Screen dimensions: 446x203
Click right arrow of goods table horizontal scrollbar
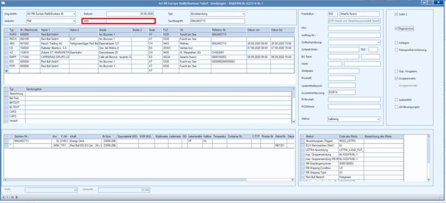point(293,180)
